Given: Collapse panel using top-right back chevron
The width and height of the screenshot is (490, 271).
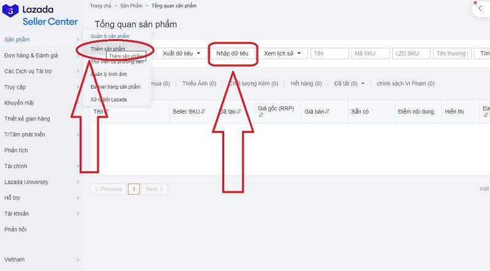Looking at the screenshot, I should (480, 9).
